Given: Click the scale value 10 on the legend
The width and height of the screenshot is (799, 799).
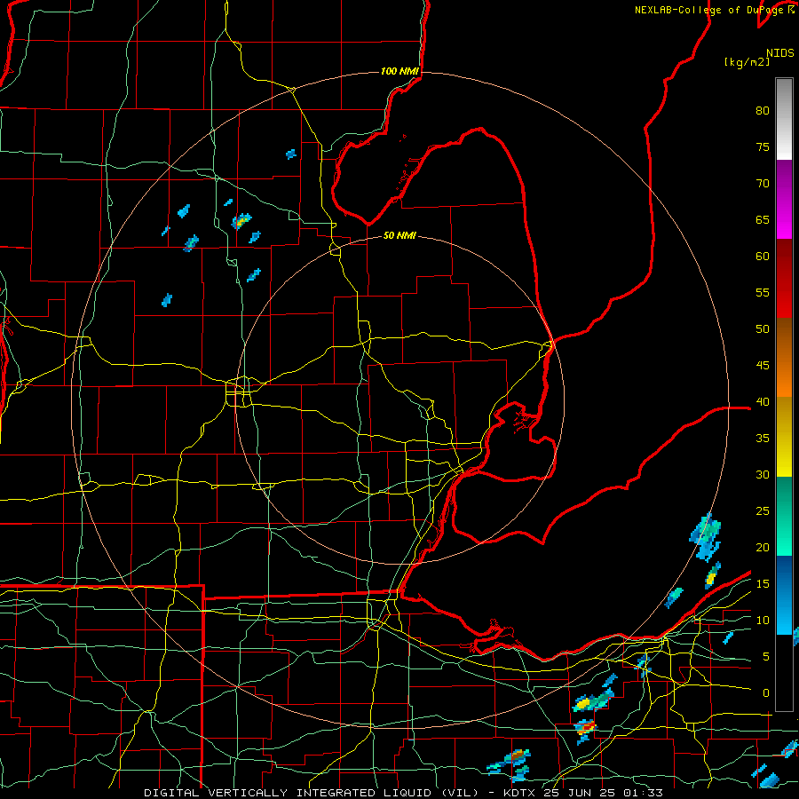Looking at the screenshot, I should point(763,621).
